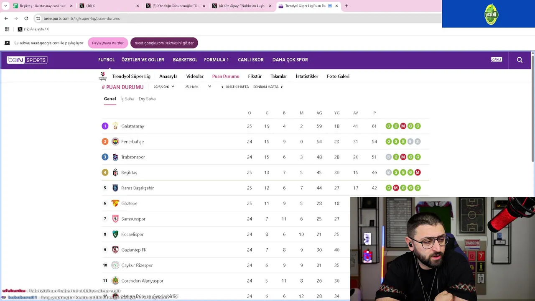Click the Samsunspor club crest

tap(115, 219)
